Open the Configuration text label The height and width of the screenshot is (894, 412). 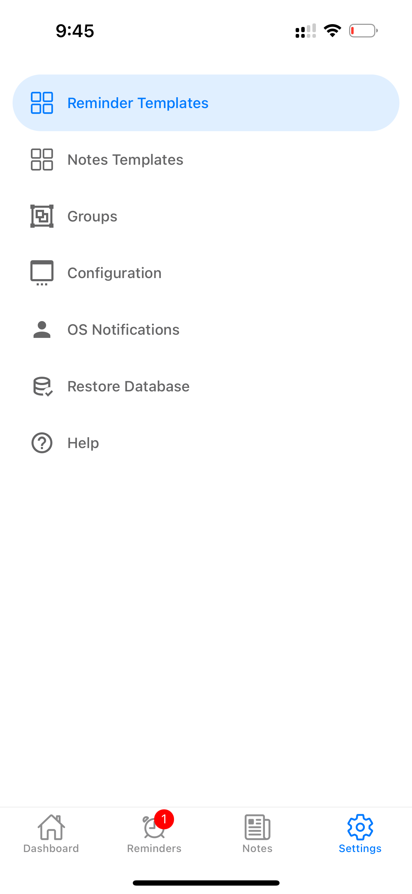pyautogui.click(x=114, y=273)
